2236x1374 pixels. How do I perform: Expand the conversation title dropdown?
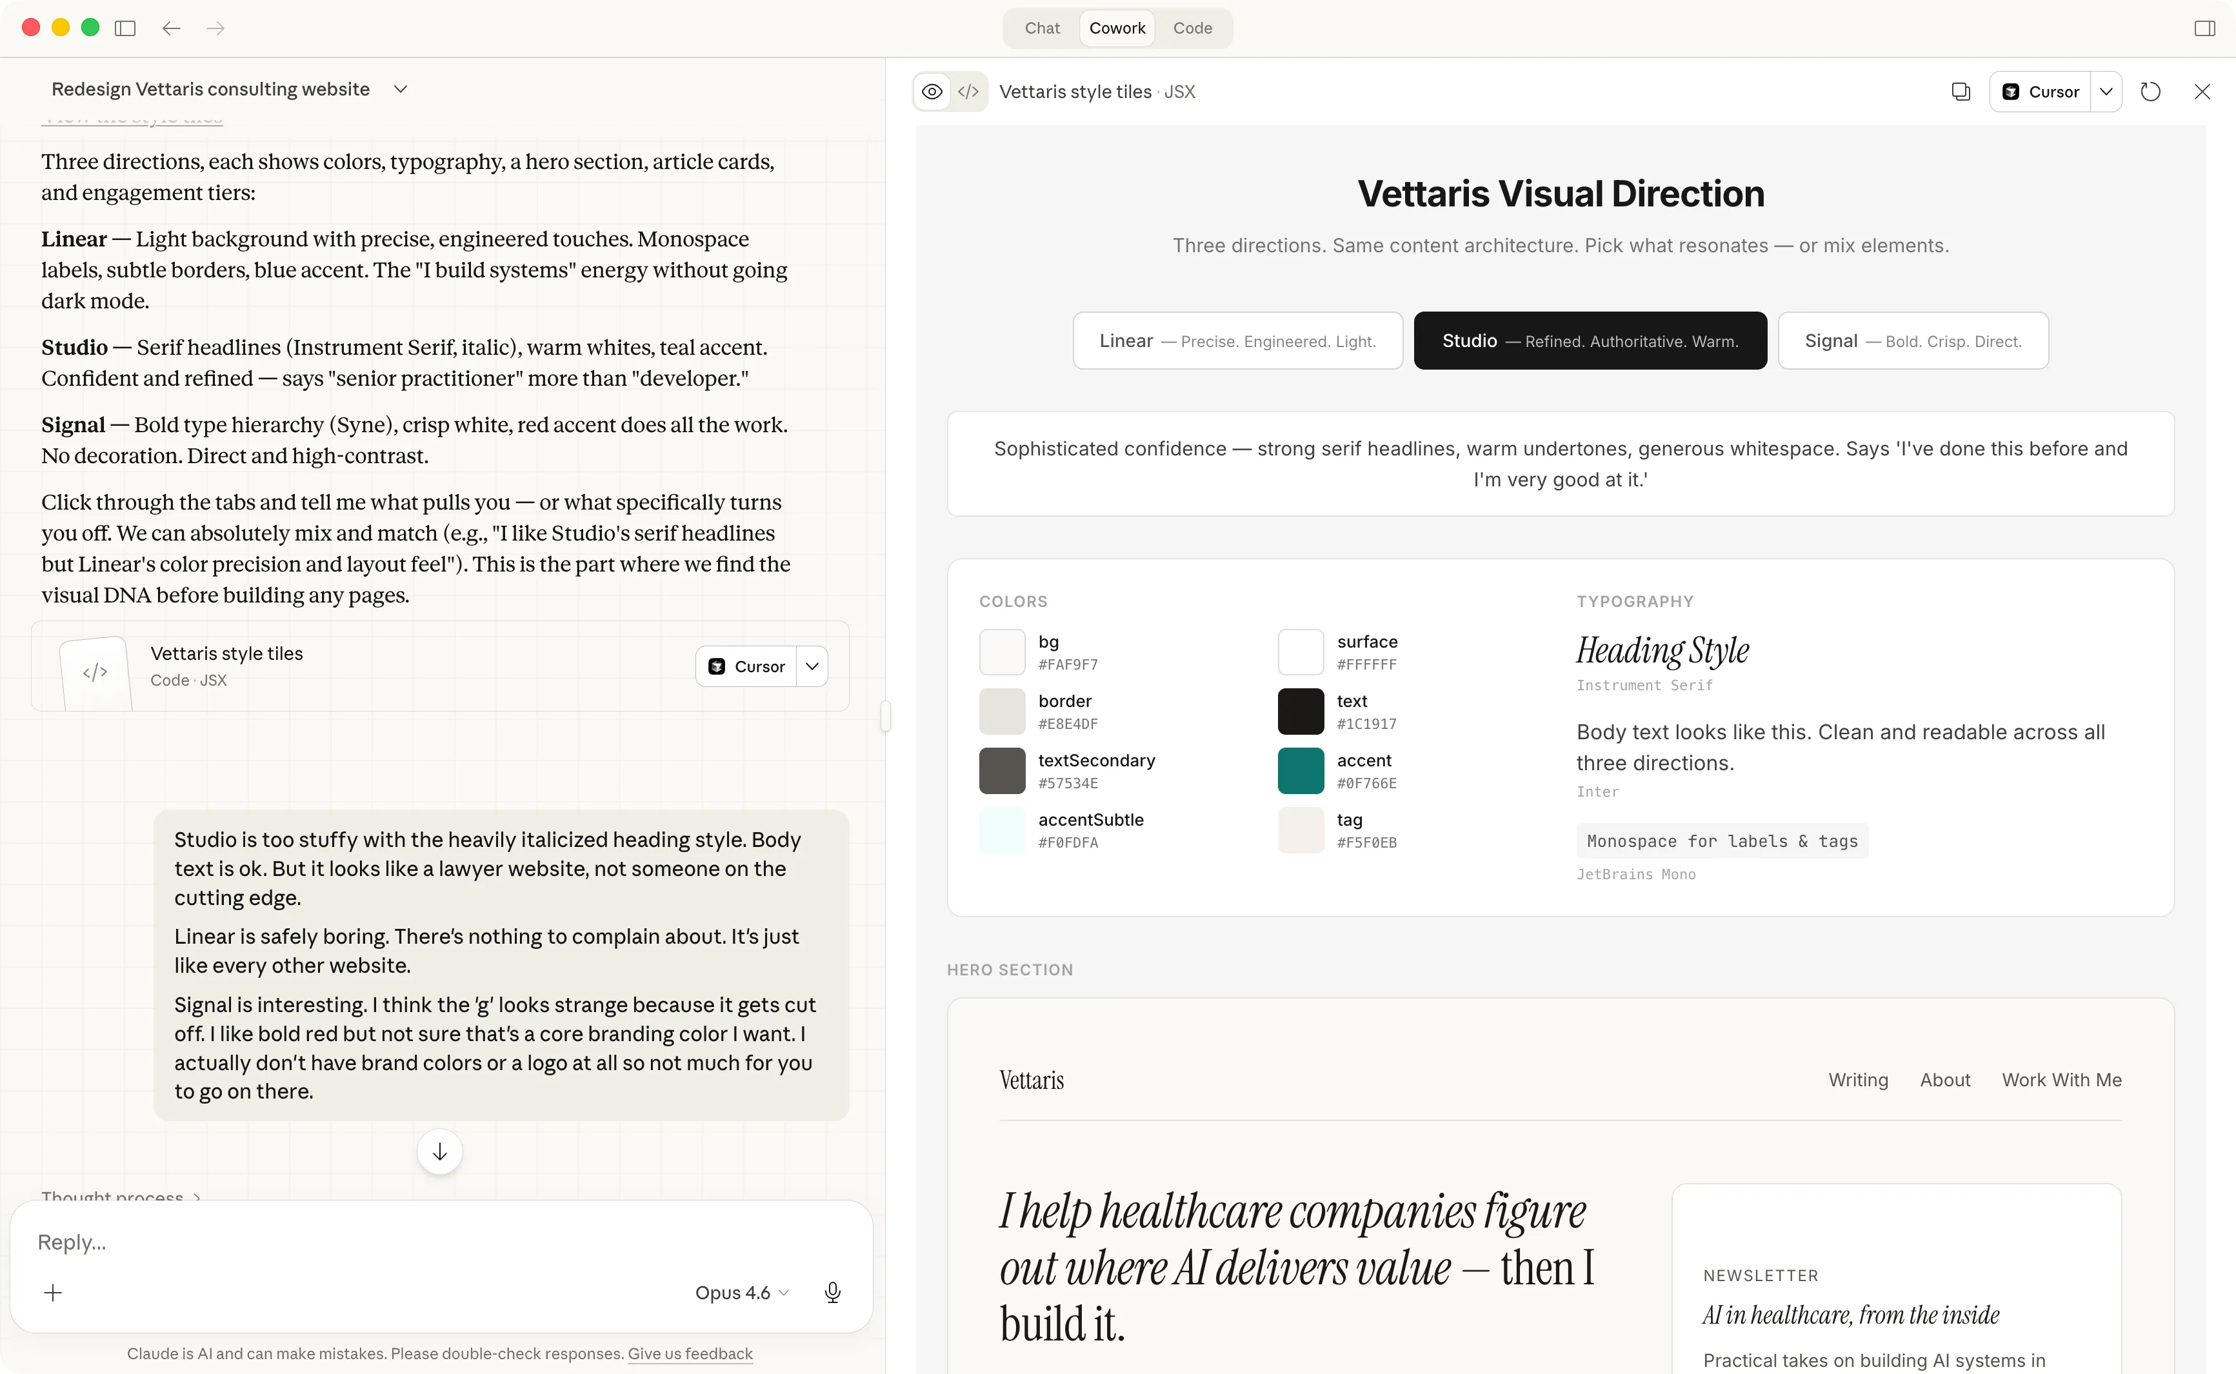[401, 89]
